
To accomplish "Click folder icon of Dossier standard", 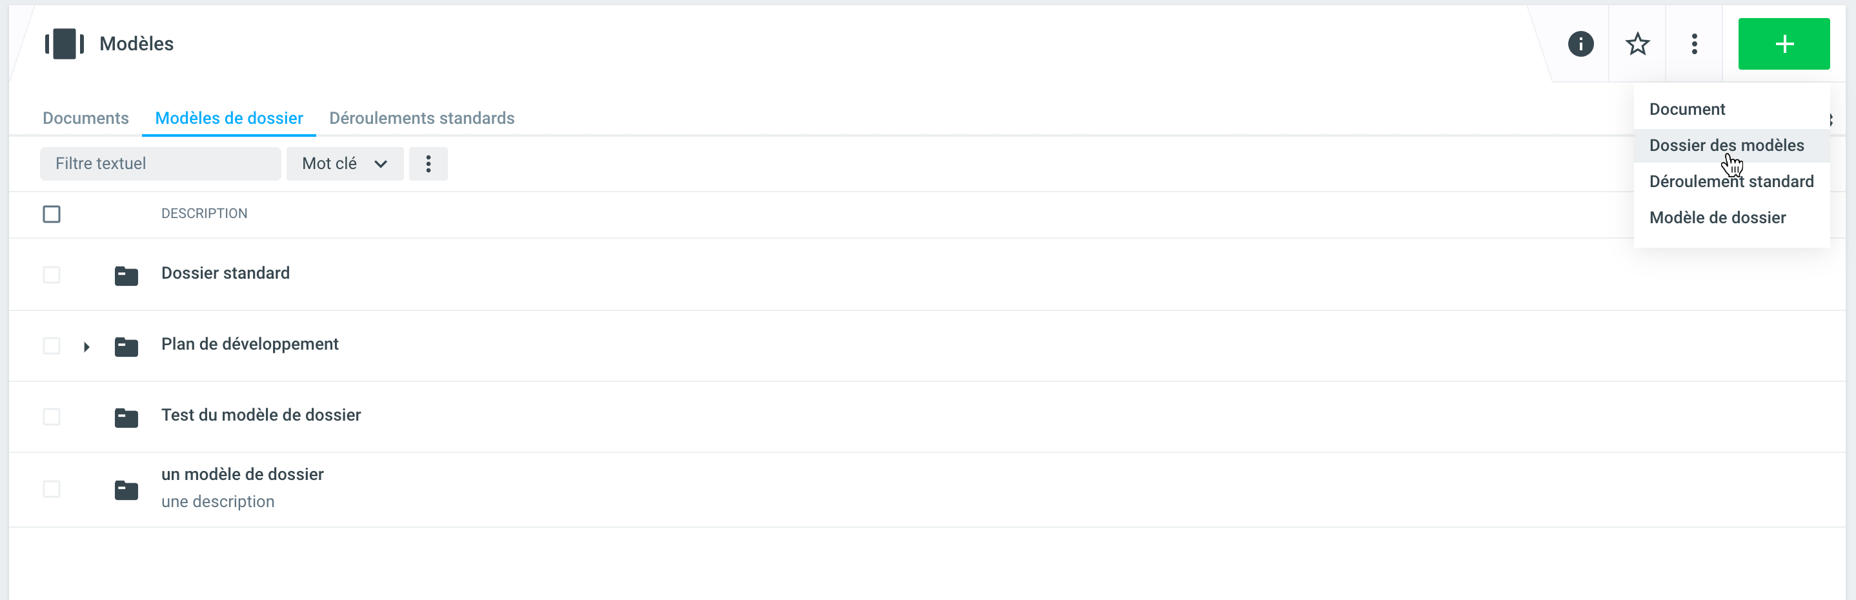I will point(126,275).
